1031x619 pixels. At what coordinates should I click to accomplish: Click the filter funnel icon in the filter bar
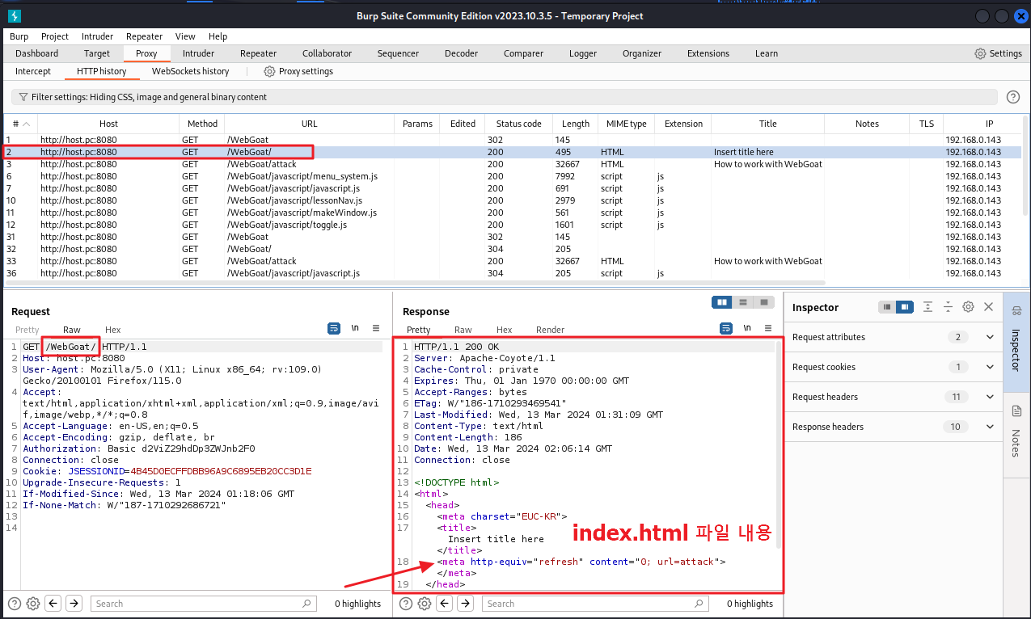pyautogui.click(x=23, y=97)
